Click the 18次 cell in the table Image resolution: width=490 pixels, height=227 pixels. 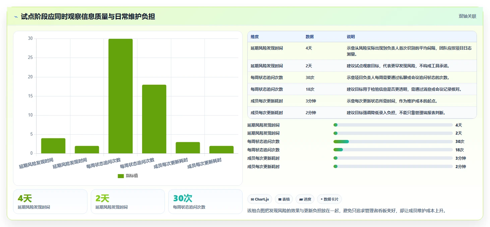click(x=310, y=89)
